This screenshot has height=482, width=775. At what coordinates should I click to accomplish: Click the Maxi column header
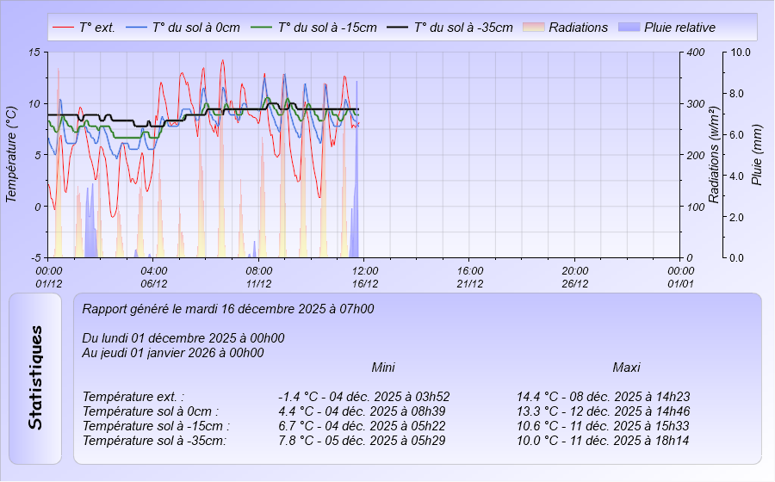[x=626, y=368]
